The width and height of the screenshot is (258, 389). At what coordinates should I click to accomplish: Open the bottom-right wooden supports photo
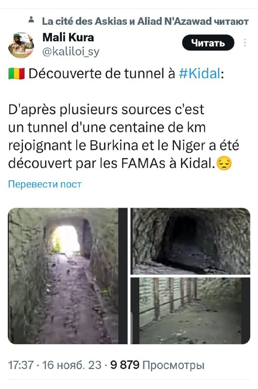190,311
